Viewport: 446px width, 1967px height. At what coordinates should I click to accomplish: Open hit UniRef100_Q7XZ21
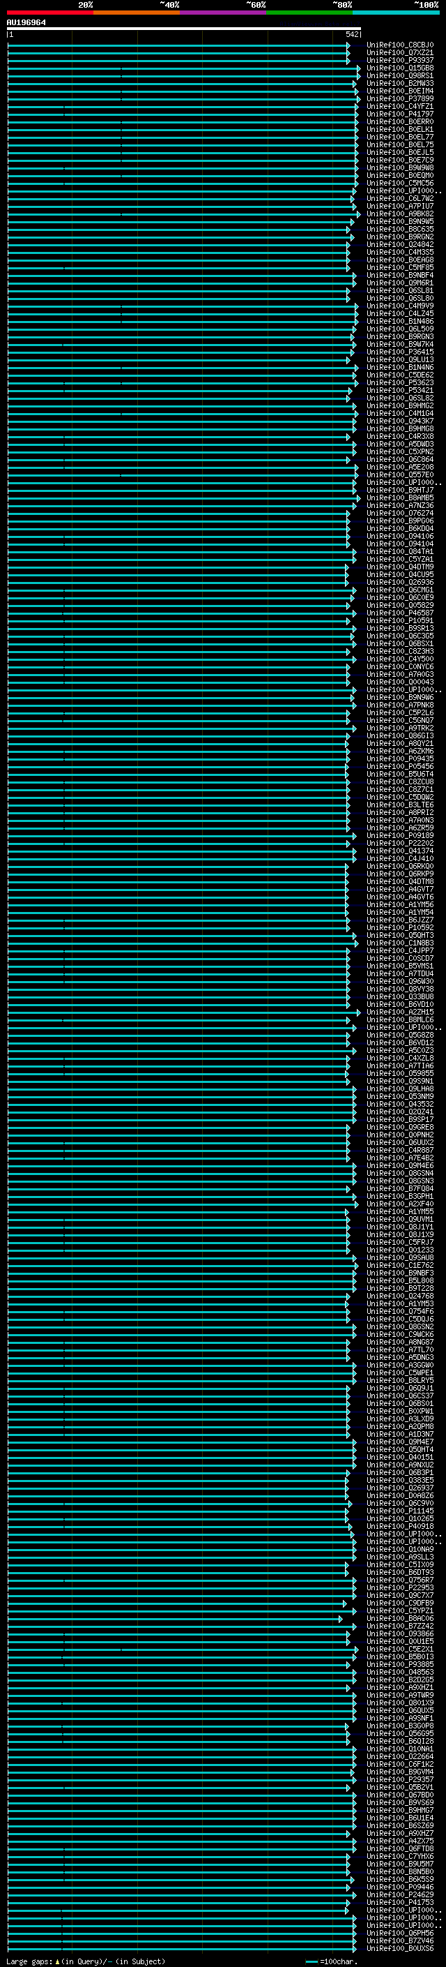(x=400, y=53)
